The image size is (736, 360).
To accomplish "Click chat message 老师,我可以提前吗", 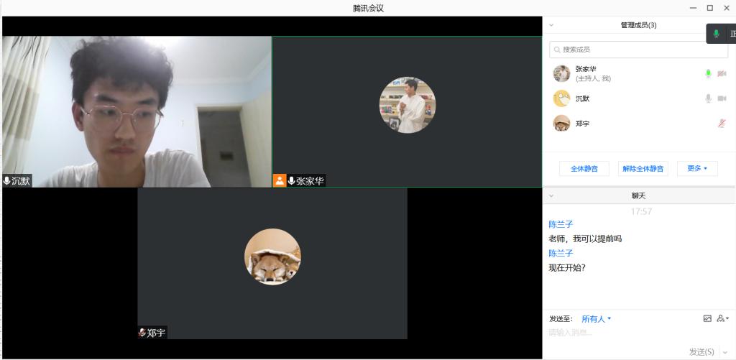I will click(585, 239).
